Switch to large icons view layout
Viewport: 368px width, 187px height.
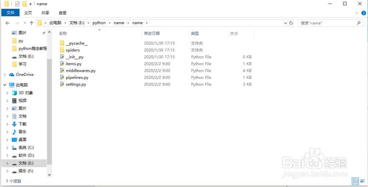(362, 181)
